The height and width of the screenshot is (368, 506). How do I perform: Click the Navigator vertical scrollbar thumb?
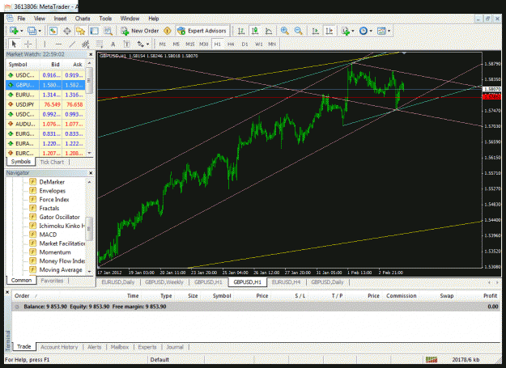(89, 228)
